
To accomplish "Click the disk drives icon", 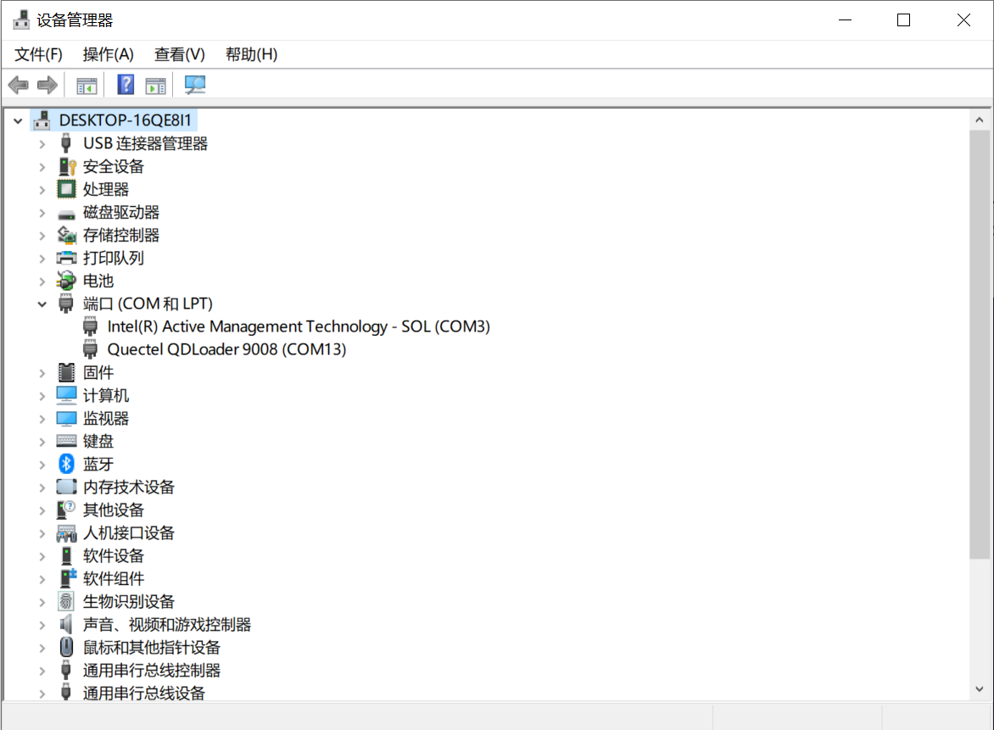I will coord(66,214).
